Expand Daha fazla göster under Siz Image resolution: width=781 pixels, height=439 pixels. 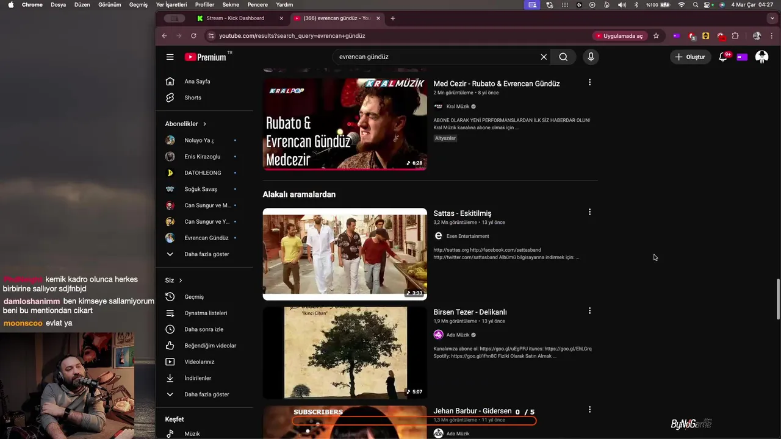207,394
